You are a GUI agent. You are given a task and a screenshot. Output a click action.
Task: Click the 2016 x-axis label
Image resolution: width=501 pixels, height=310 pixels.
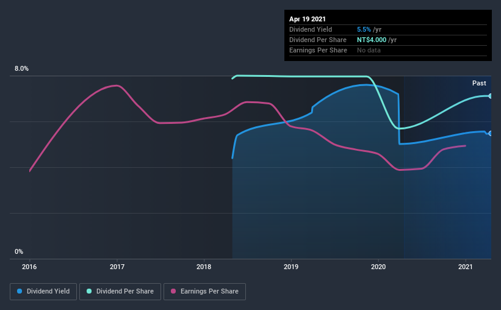[29, 267]
